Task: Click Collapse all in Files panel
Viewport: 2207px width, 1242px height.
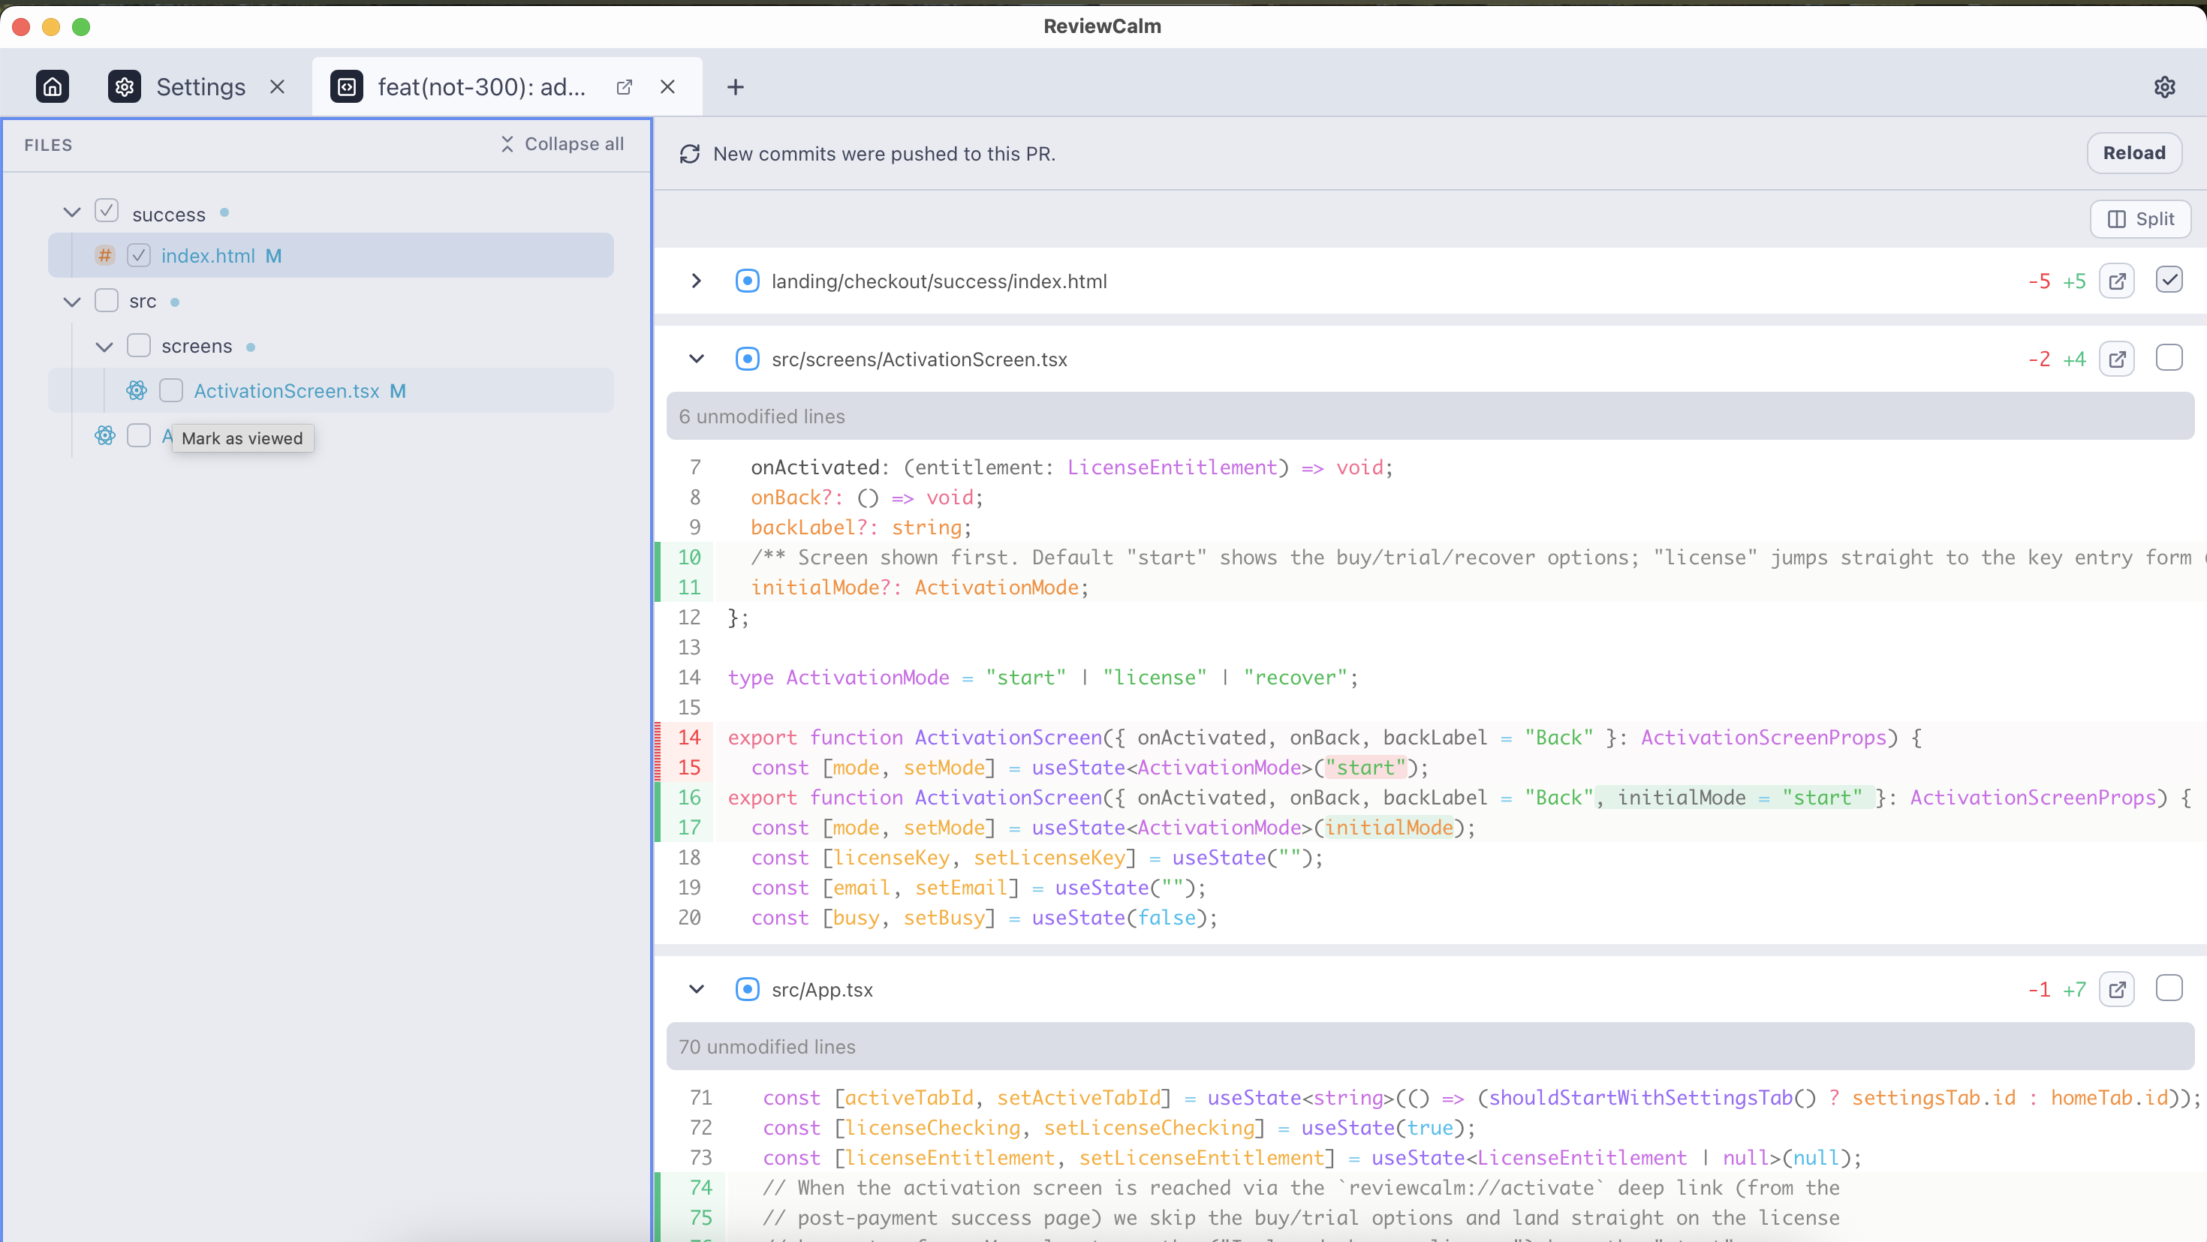Action: pyautogui.click(x=562, y=144)
